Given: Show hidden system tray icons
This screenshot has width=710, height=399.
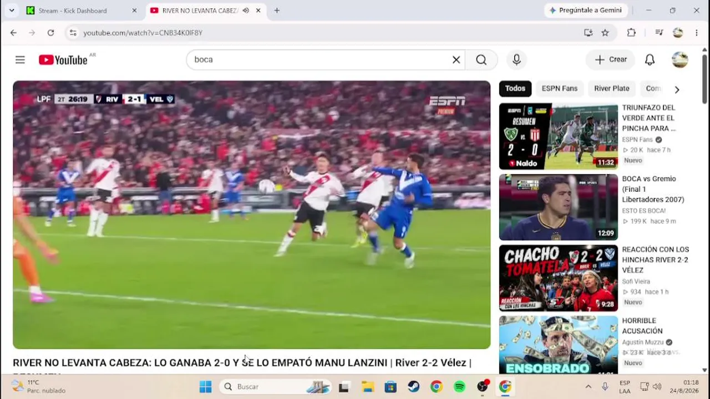Looking at the screenshot, I should point(588,387).
